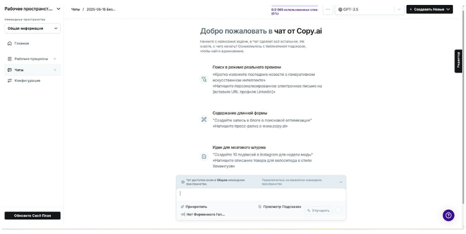466x234 pixels.
Task: Add a new workflow with plus icon
Action: [55, 59]
